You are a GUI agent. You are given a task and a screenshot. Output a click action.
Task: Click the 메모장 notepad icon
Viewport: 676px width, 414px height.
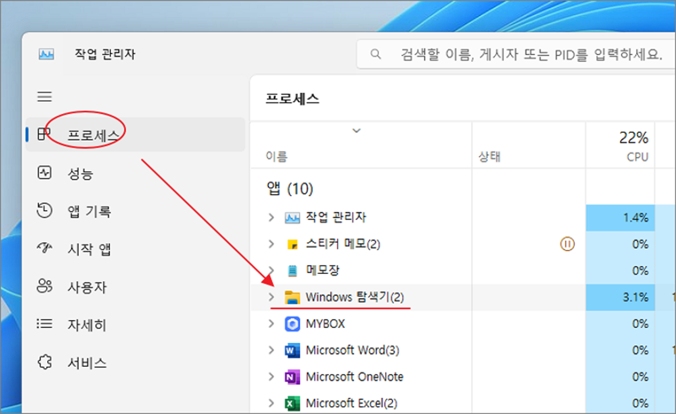(292, 270)
